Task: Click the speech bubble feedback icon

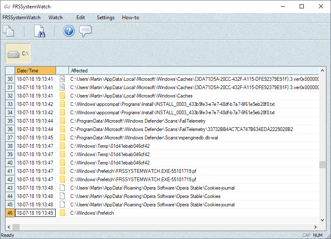Action: tap(85, 31)
